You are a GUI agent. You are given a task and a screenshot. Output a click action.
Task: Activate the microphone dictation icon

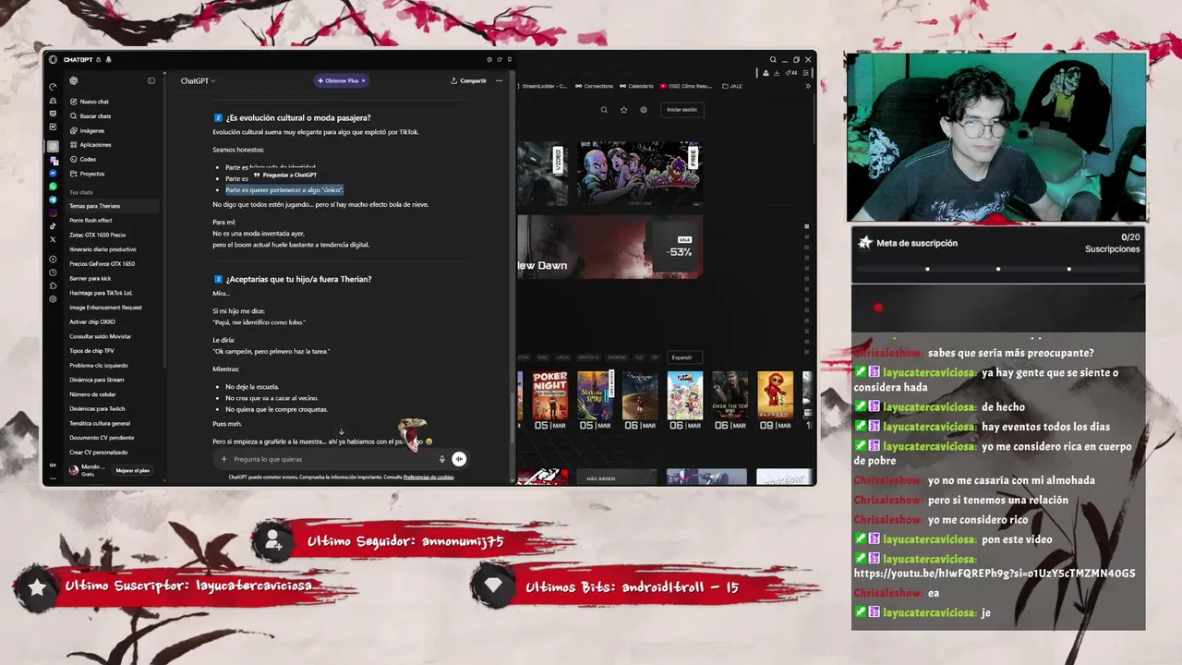442,459
